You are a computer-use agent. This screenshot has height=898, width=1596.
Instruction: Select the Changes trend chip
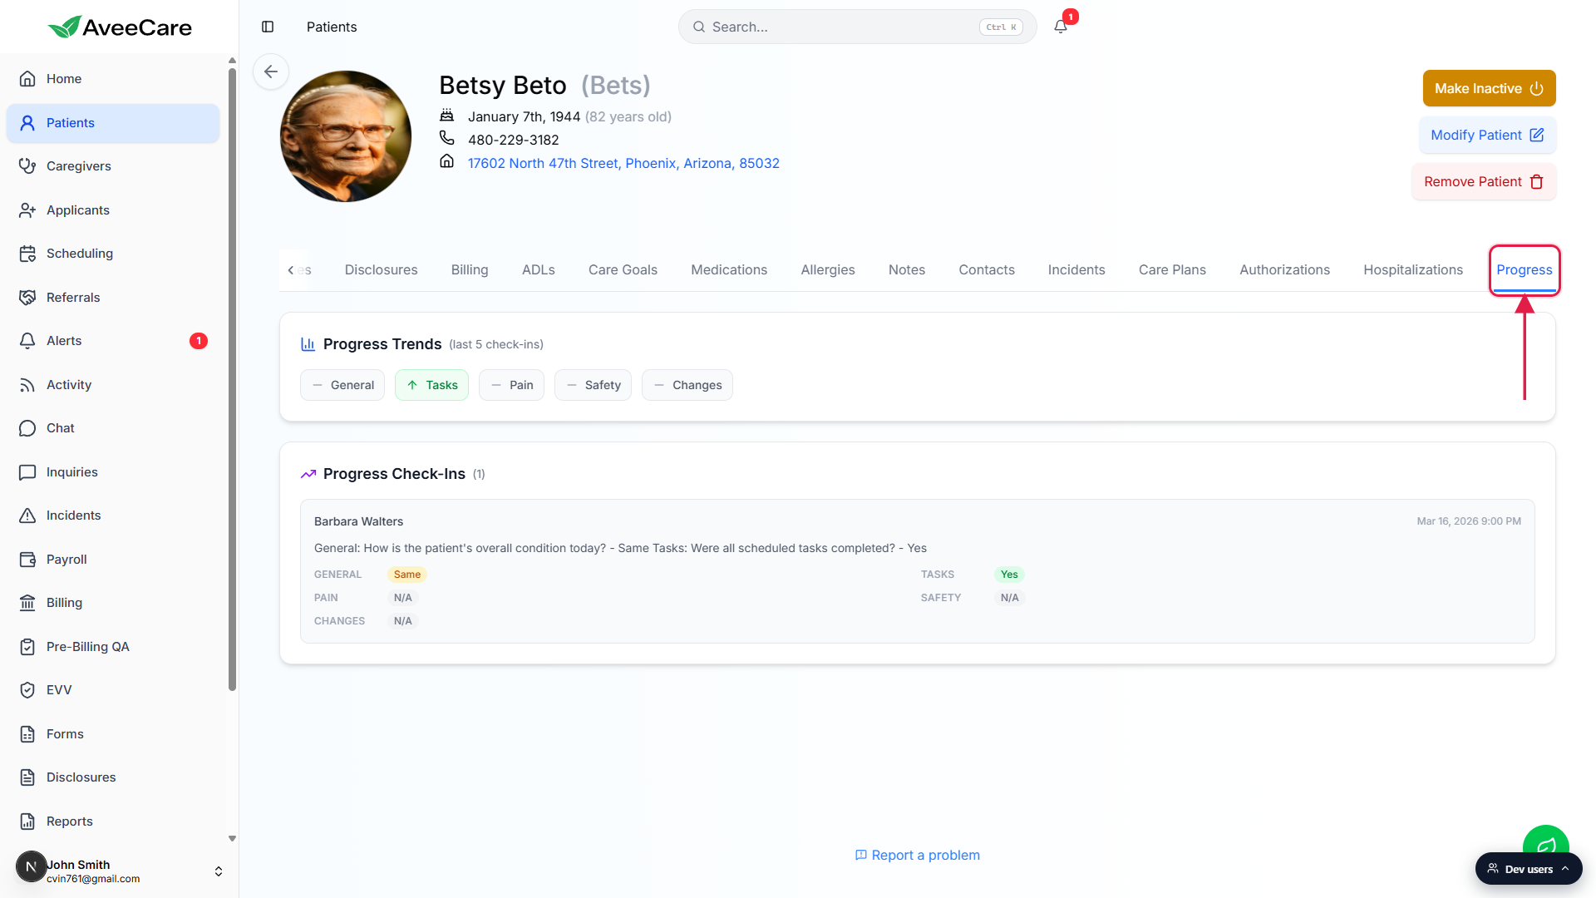687,385
